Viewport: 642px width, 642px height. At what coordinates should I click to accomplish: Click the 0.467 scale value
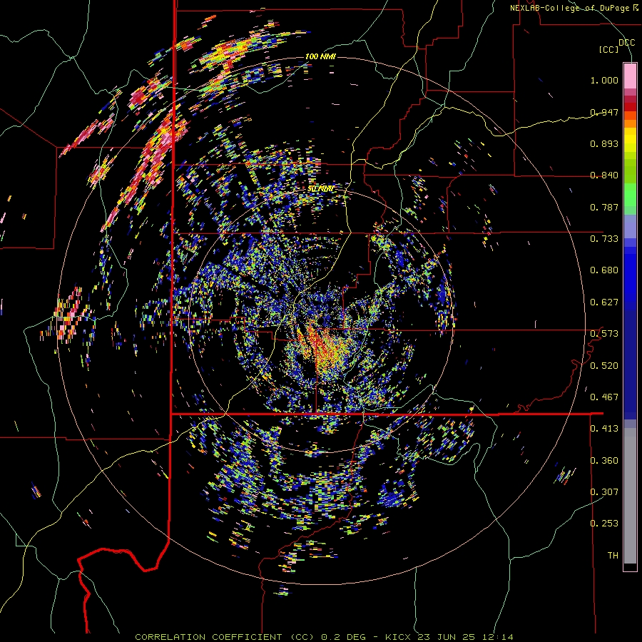604,397
